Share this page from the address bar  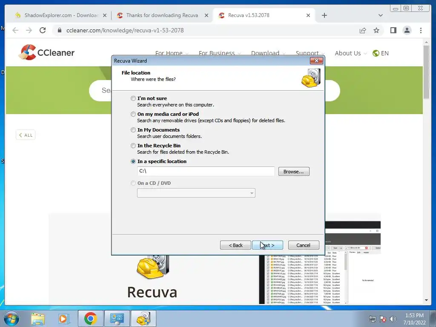coord(363,30)
